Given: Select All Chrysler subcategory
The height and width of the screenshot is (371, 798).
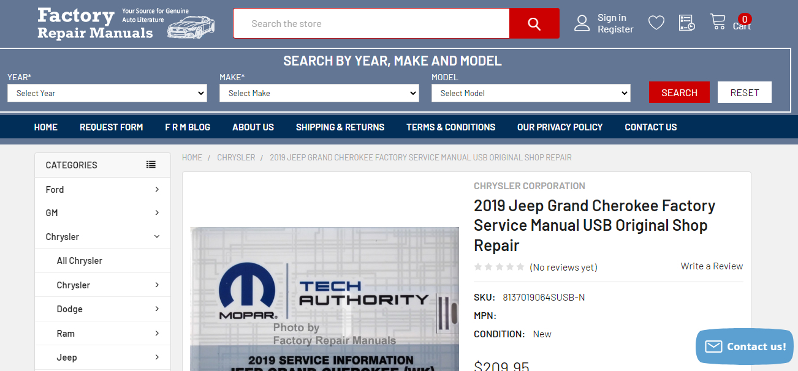Looking at the screenshot, I should 80,261.
